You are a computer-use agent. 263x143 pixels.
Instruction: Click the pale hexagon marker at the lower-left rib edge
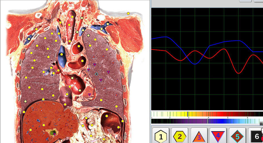click(x=26, y=101)
